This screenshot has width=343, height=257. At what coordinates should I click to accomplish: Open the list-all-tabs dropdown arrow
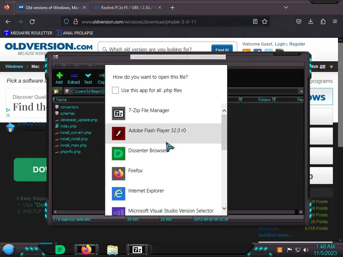click(x=286, y=7)
